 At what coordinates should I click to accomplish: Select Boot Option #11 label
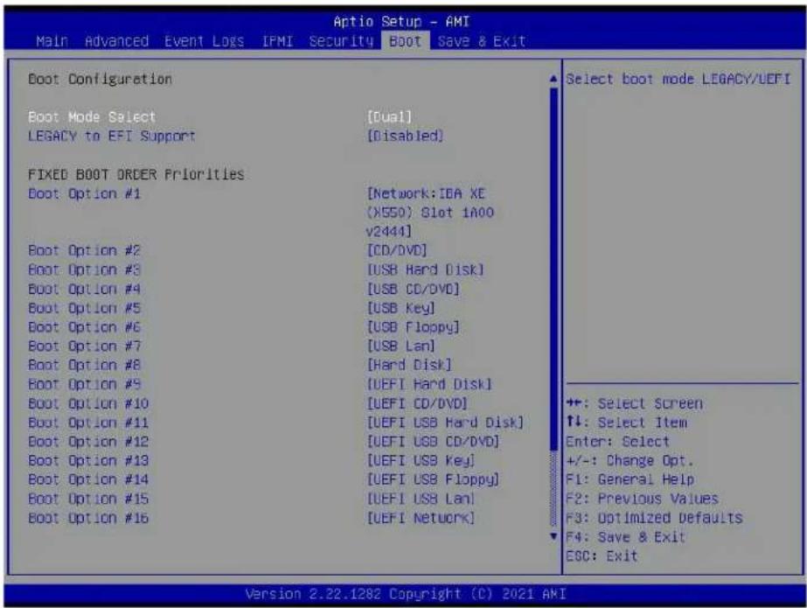pyautogui.click(x=88, y=423)
